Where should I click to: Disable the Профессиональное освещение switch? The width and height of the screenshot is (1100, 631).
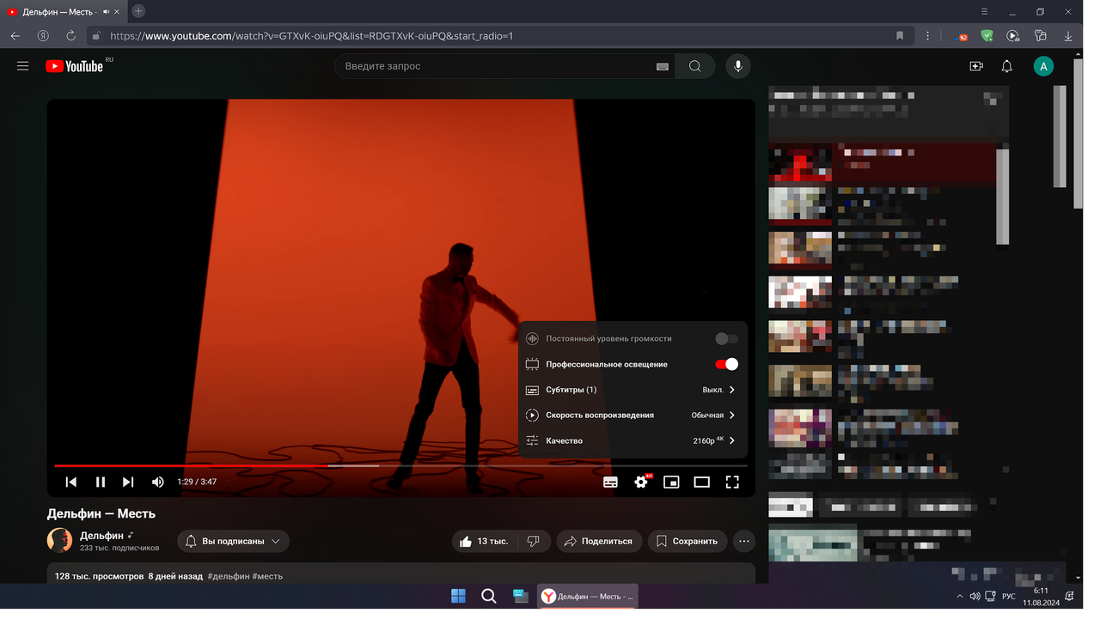click(x=727, y=364)
